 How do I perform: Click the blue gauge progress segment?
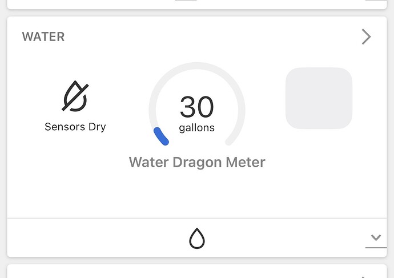161,136
